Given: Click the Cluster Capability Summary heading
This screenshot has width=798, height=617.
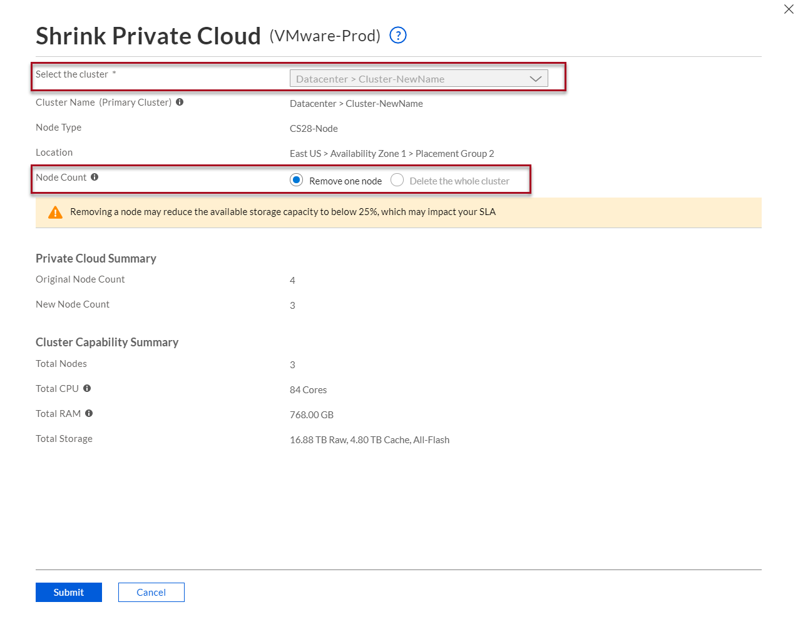Looking at the screenshot, I should pyautogui.click(x=107, y=342).
